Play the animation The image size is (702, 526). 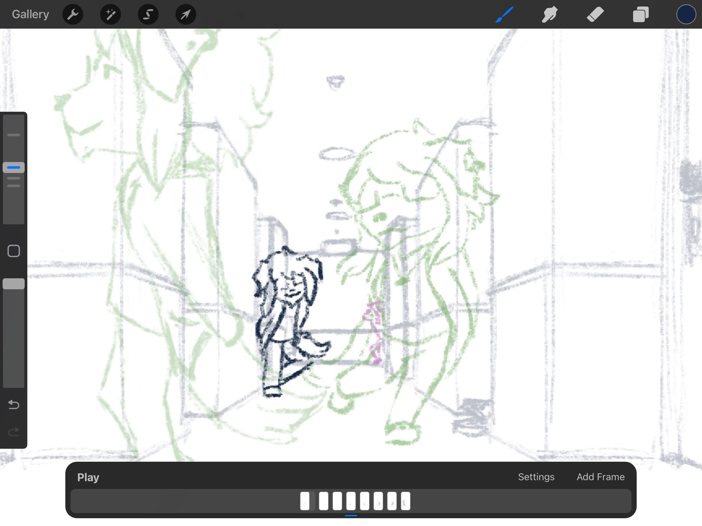88,477
